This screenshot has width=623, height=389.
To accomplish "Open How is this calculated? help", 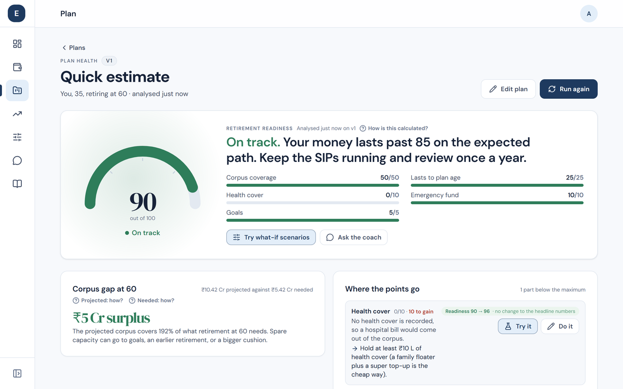I will (x=394, y=128).
